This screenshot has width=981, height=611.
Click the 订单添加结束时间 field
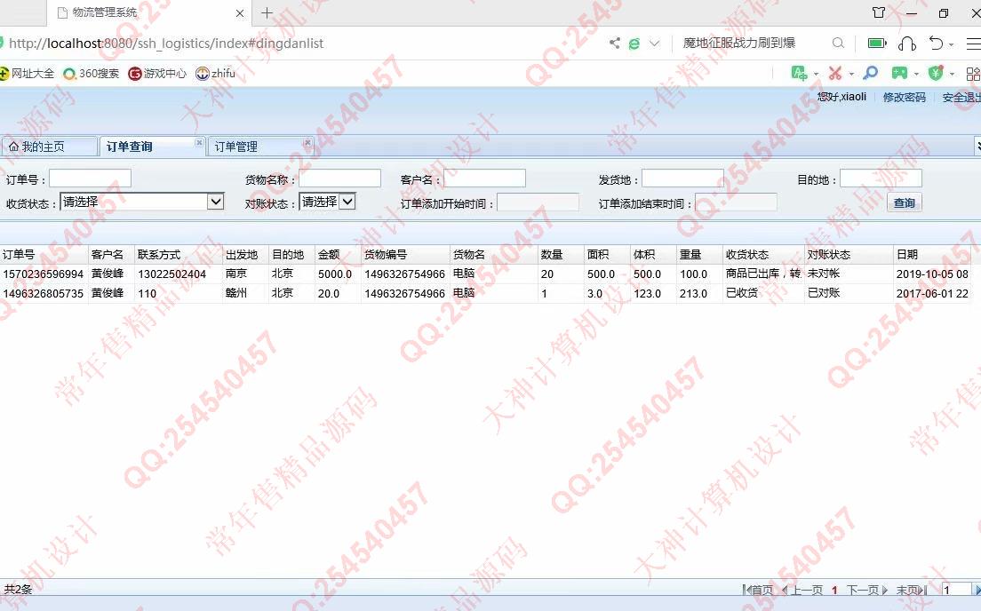tap(736, 202)
